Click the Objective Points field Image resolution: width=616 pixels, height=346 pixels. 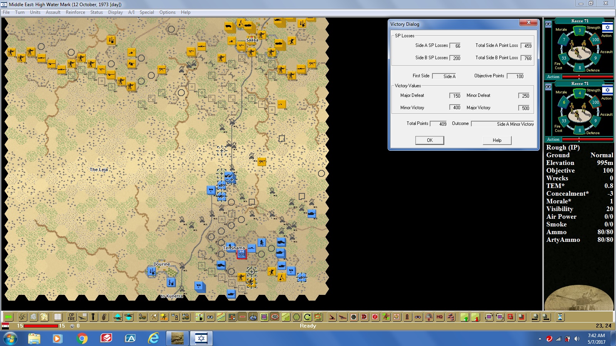tap(516, 76)
